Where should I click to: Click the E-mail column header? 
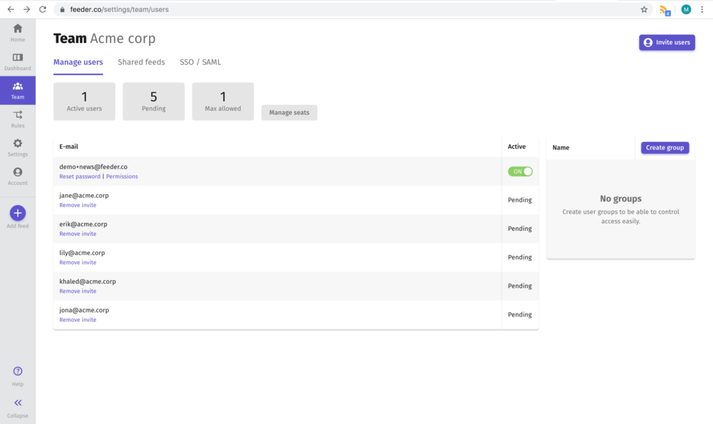pyautogui.click(x=69, y=147)
